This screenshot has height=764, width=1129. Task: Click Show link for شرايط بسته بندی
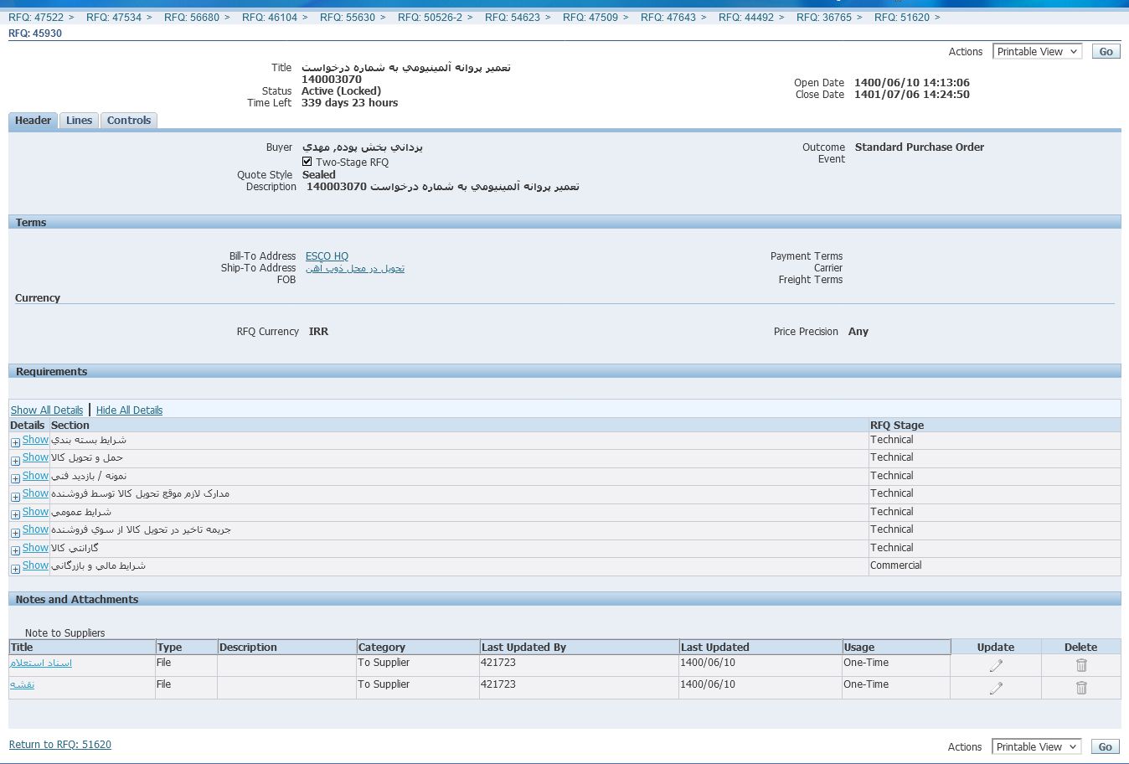pyautogui.click(x=35, y=440)
